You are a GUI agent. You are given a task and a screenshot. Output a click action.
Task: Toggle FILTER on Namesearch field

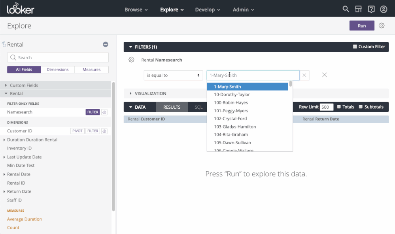point(93,112)
